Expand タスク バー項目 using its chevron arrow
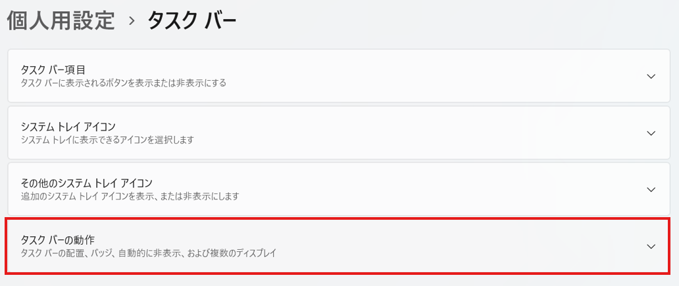The width and height of the screenshot is (679, 286). coord(651,76)
